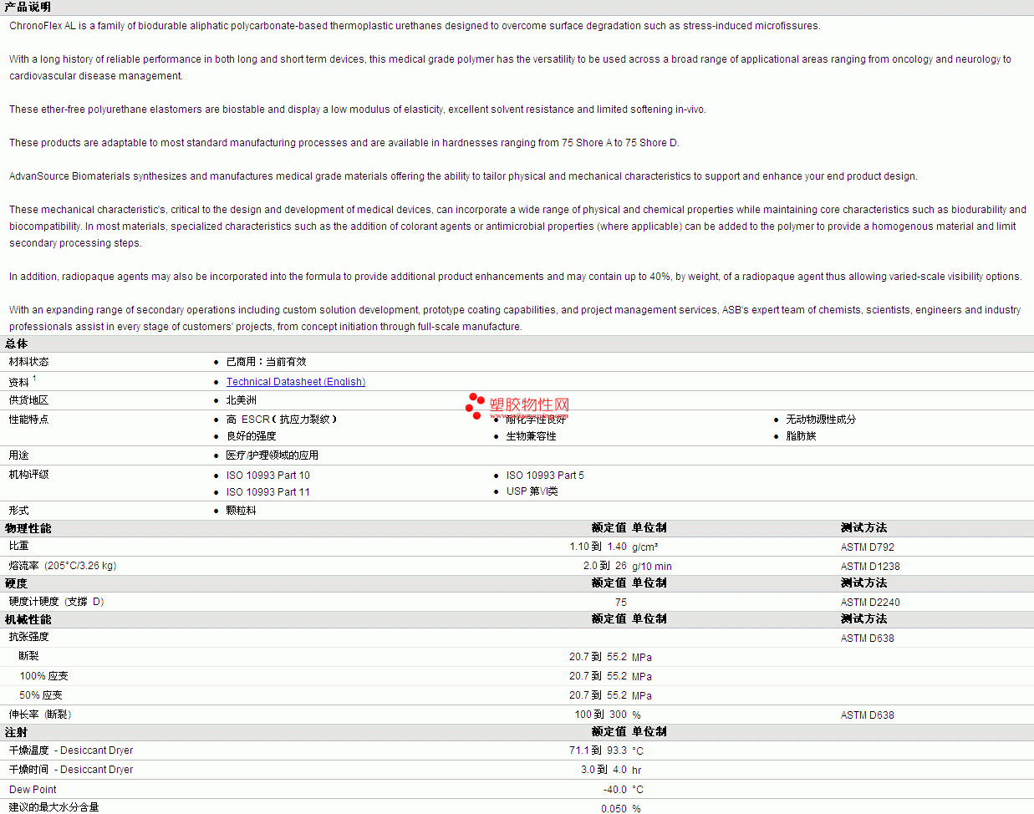Select the ISO 10993 Part 11 item
The height and width of the screenshot is (814, 1034).
268,492
